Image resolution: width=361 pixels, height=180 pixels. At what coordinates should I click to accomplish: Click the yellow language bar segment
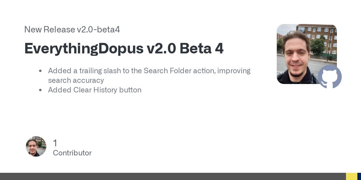(351, 176)
